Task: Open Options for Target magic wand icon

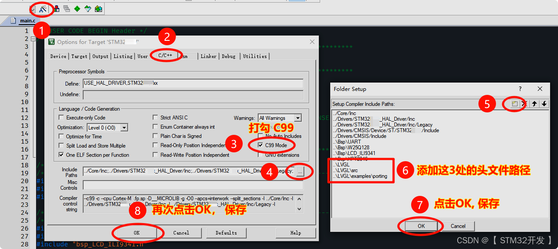Action: pos(43,8)
